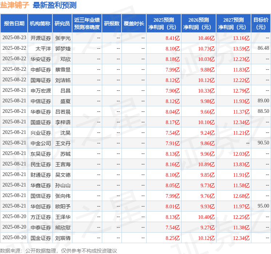
Task: Click the 90.50 target price value
Action: pos(263,143)
